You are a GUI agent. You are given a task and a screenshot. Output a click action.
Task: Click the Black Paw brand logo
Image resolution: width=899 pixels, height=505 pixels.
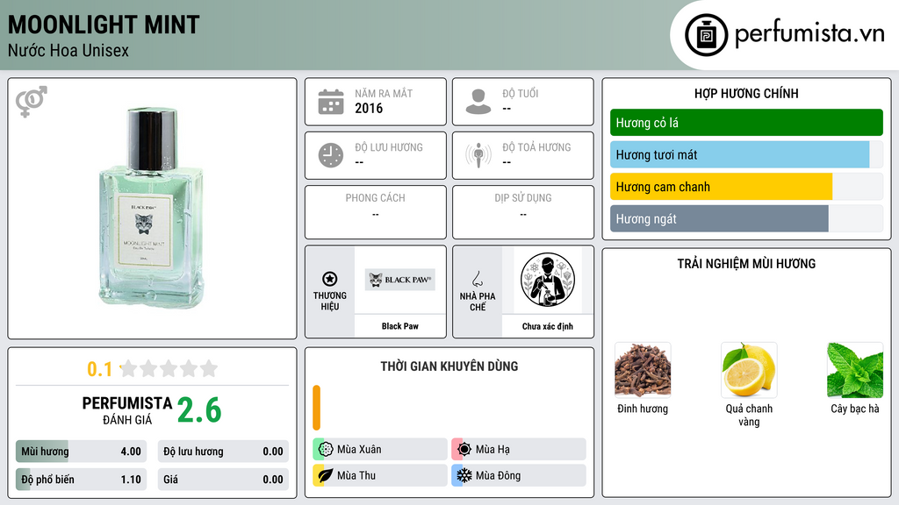(400, 280)
